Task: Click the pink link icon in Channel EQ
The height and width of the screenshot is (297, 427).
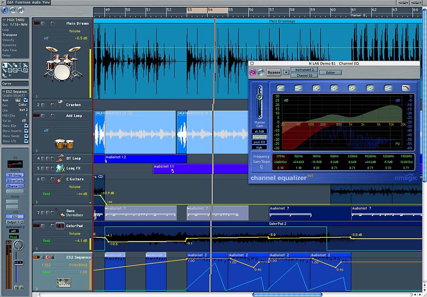Action: [252, 72]
